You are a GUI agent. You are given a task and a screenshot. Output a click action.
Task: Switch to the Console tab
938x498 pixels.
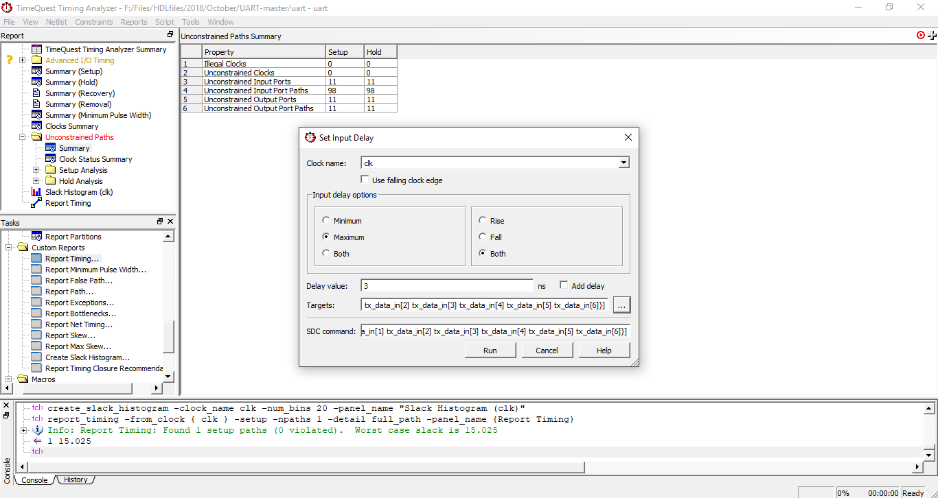[x=34, y=480]
